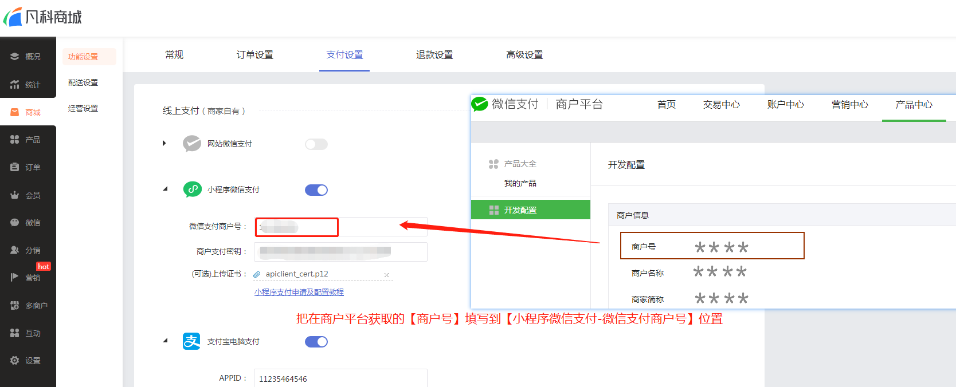Screen dimensions: 956x387
Task: Click the 支付宝电脑支付 Alipay icon
Action: (x=191, y=341)
